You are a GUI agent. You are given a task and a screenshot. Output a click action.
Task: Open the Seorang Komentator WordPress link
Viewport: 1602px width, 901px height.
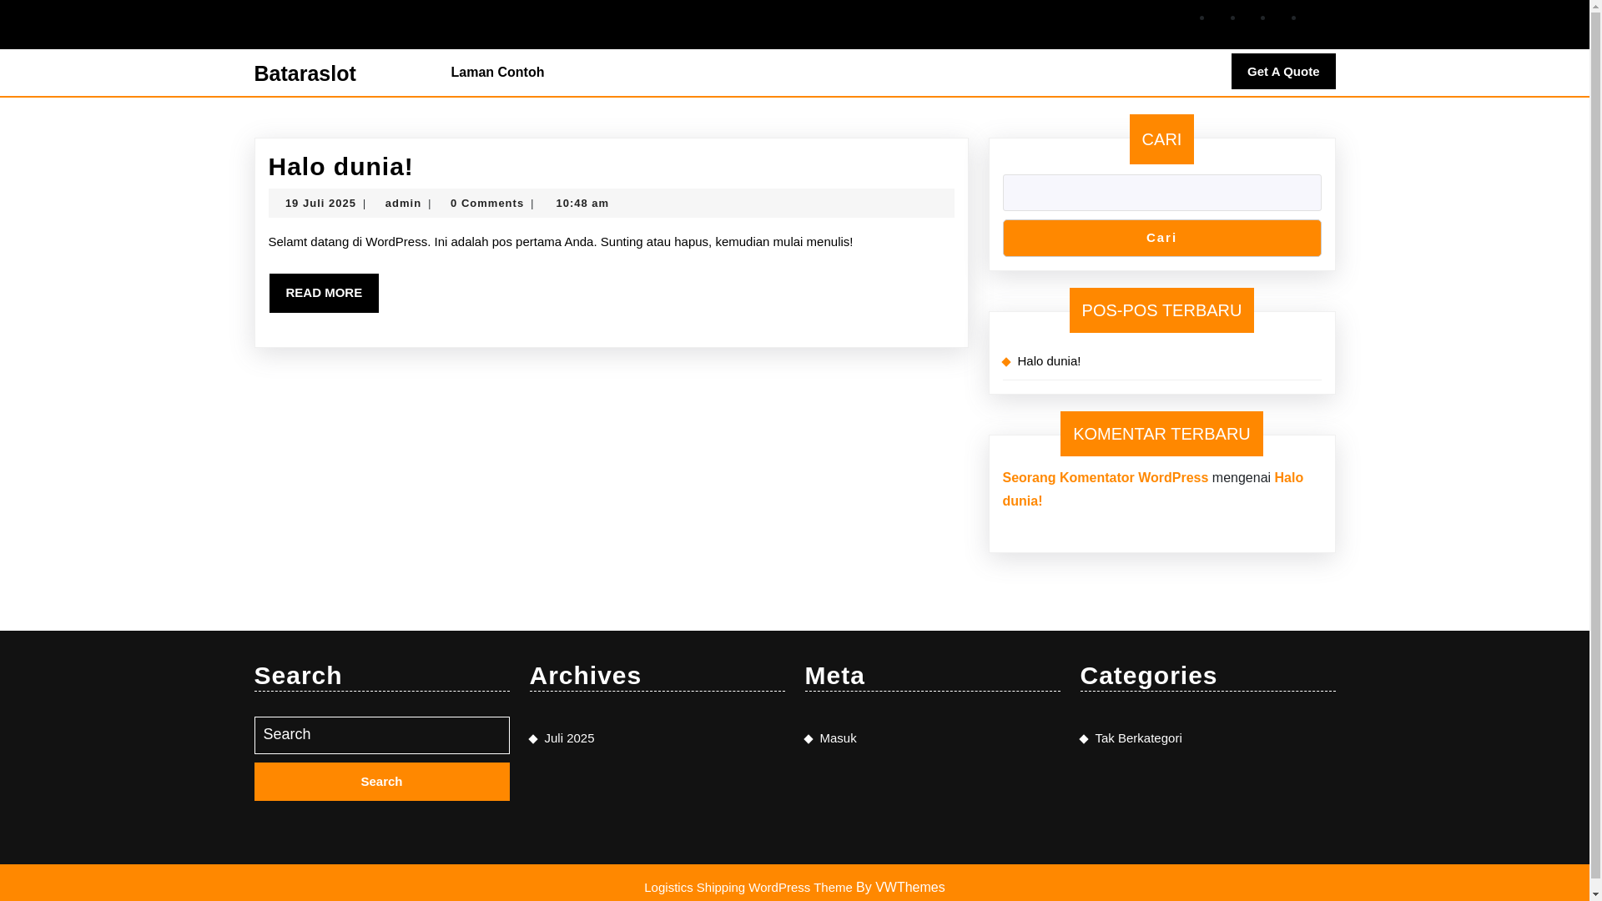click(1105, 478)
